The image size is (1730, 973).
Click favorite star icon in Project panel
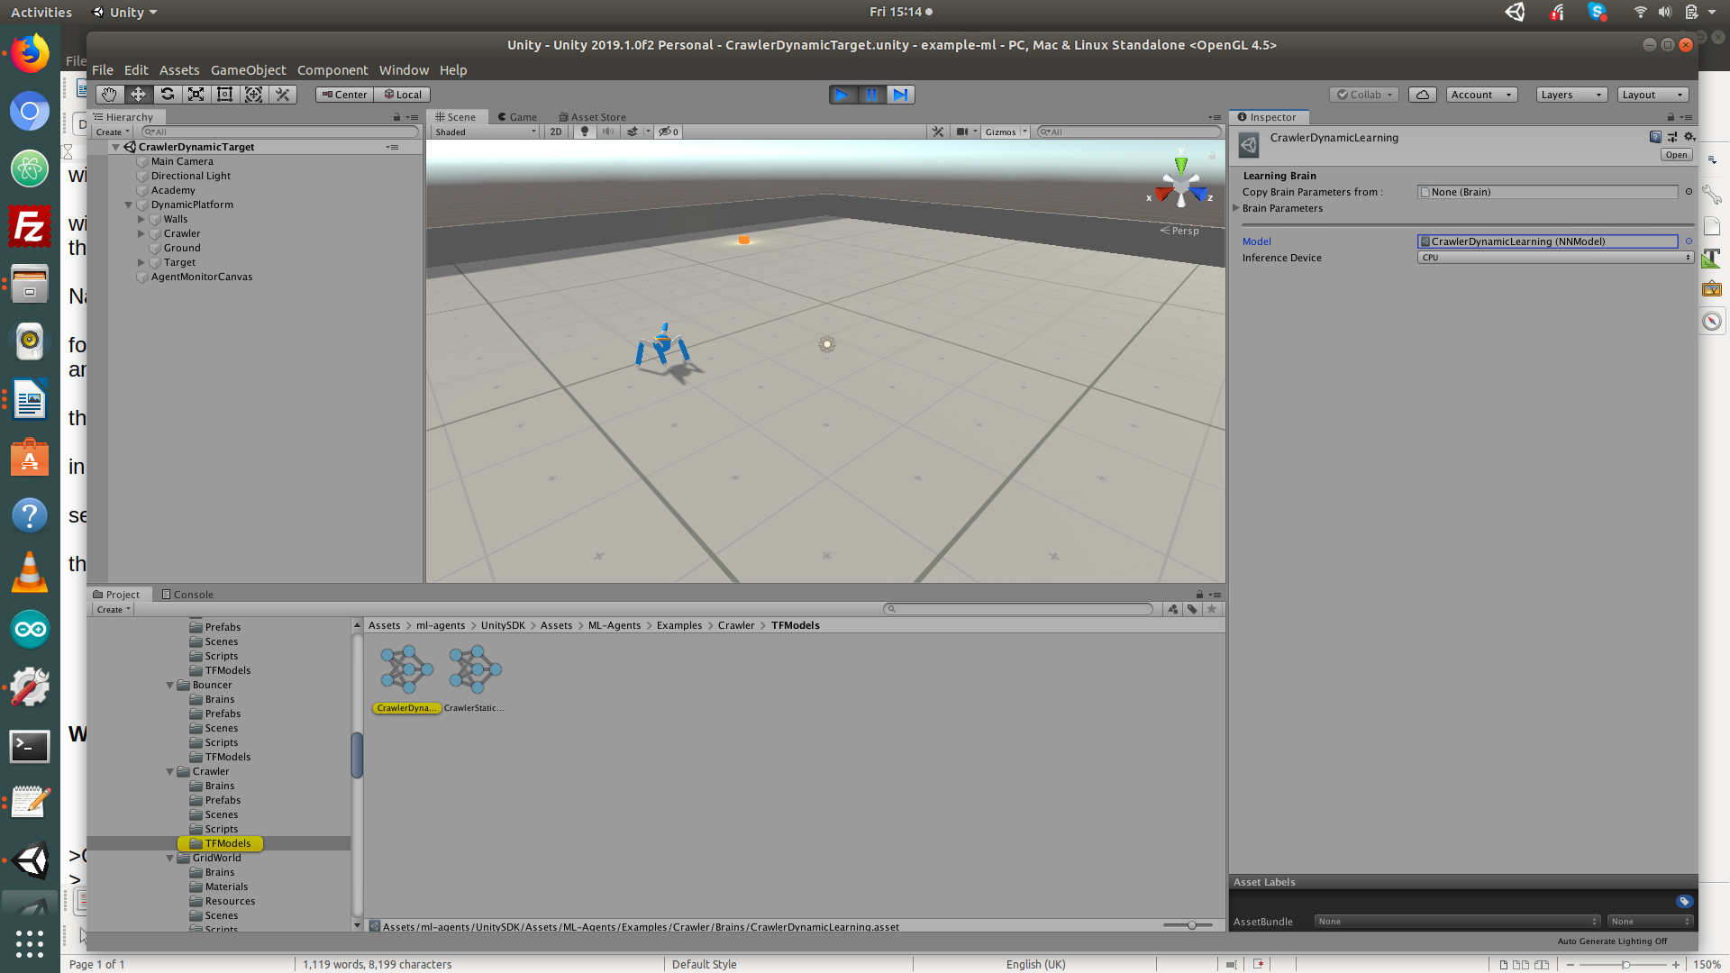(1212, 609)
